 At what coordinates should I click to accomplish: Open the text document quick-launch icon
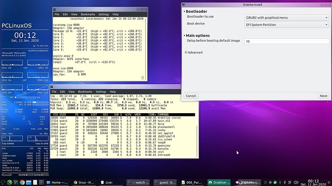point(35,182)
